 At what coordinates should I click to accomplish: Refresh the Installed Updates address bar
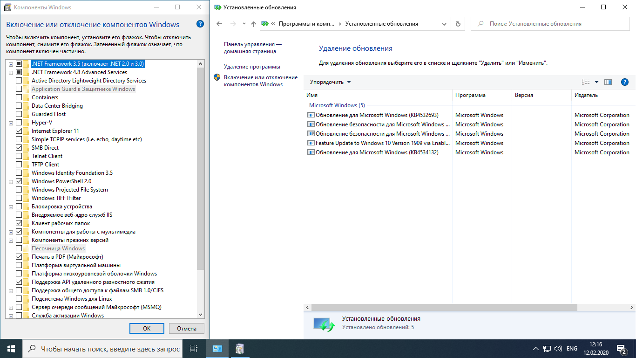[x=458, y=24]
